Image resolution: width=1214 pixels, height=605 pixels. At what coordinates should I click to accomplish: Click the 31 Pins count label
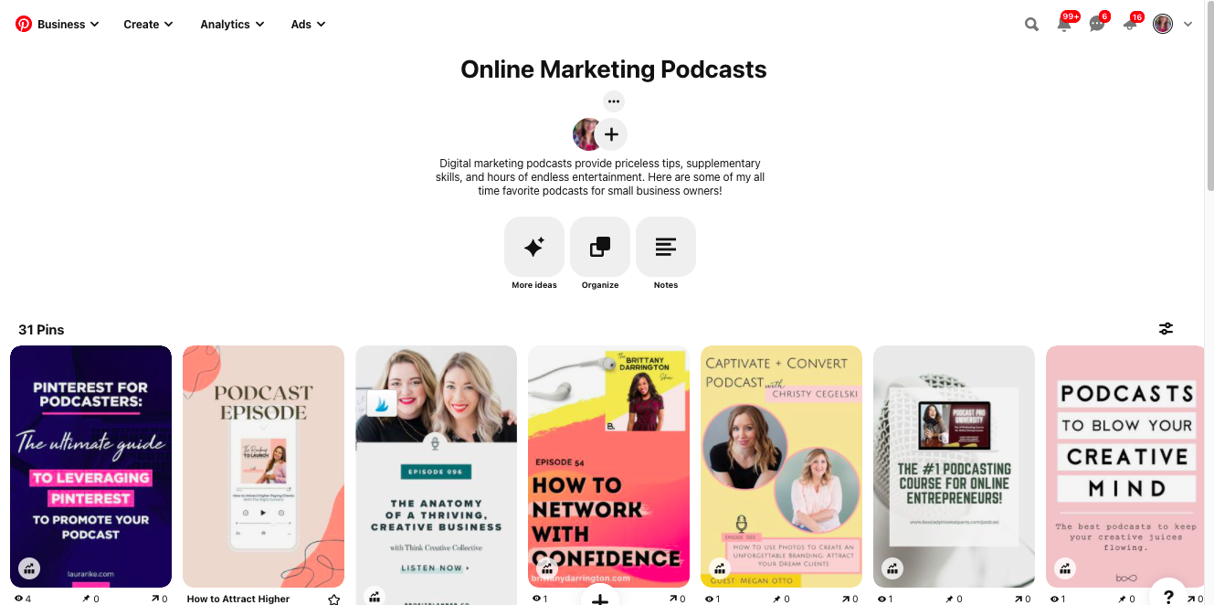click(41, 330)
